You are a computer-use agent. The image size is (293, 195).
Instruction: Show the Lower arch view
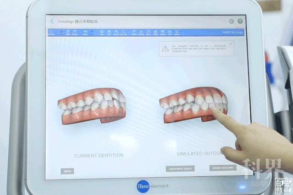click(x=141, y=32)
